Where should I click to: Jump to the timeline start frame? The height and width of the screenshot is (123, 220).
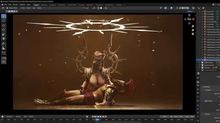coord(93,117)
